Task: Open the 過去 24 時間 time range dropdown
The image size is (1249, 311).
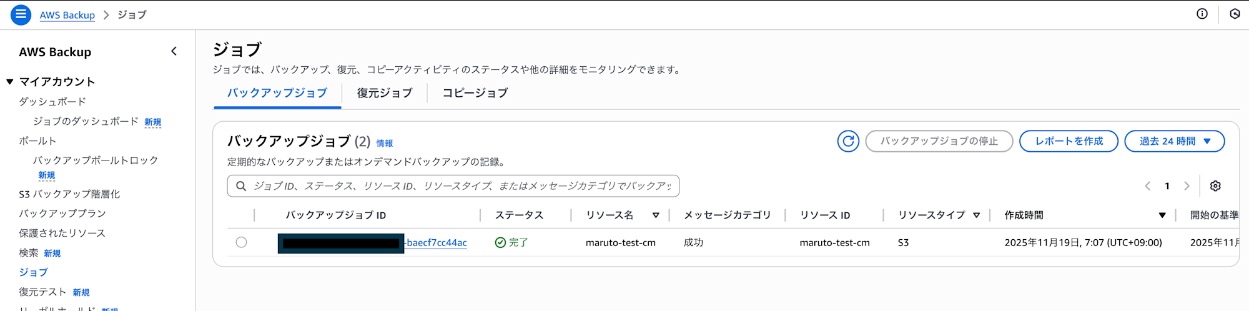Action: (1174, 141)
